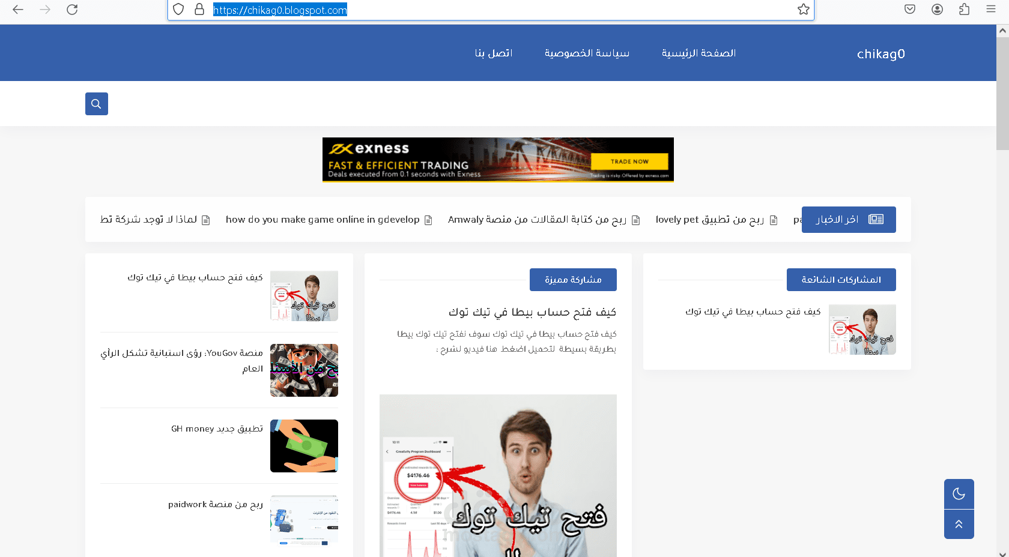Open the extensions puzzle icon
Screen dimensions: 1009x557
point(964,10)
